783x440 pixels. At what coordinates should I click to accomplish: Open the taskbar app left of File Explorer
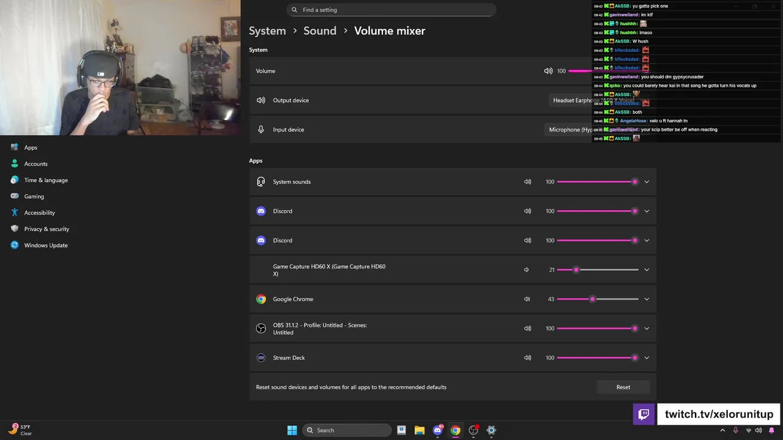[401, 430]
